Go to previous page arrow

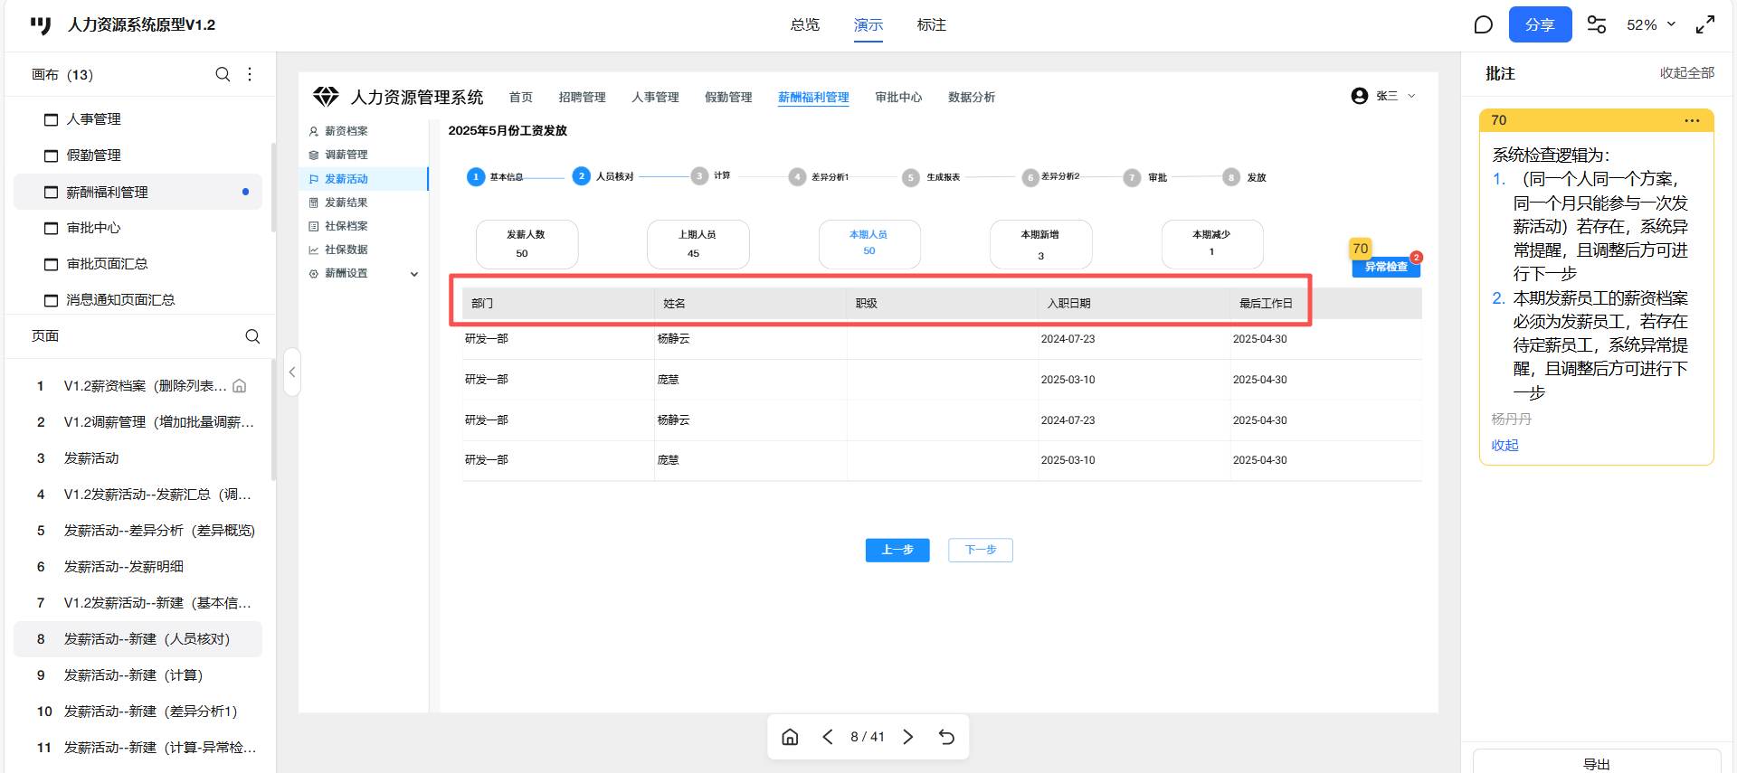828,737
